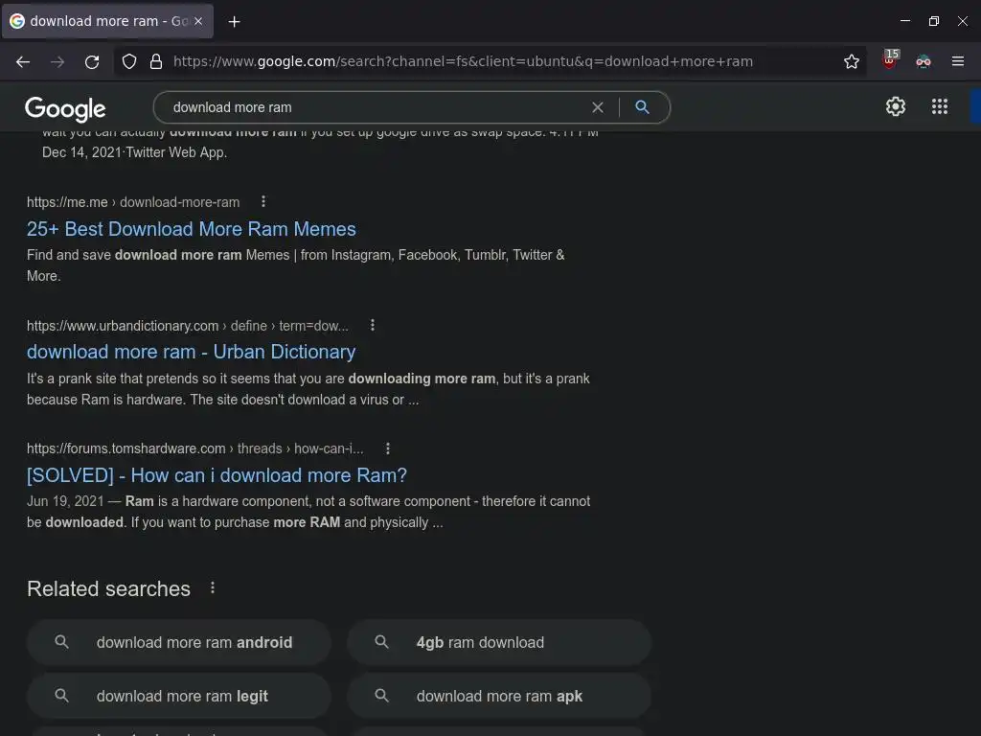Bookmark this page with the star icon
This screenshot has width=981, height=736.
[x=851, y=61]
